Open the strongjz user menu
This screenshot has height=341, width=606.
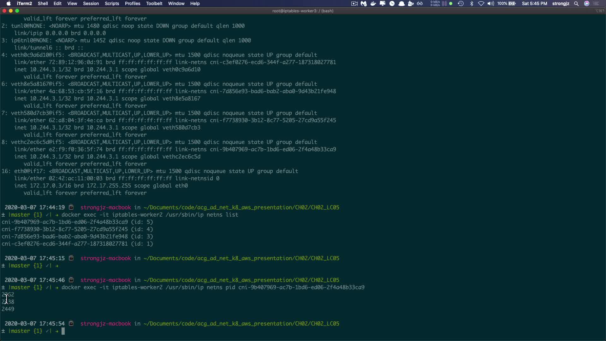coord(561,3)
